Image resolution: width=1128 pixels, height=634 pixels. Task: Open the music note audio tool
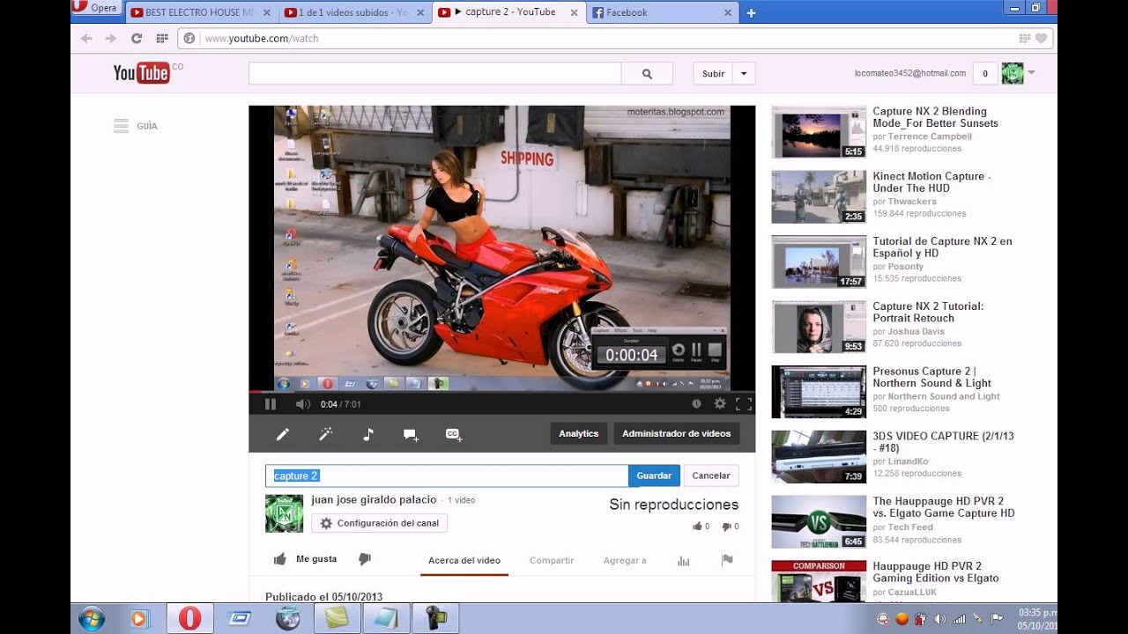(x=368, y=434)
